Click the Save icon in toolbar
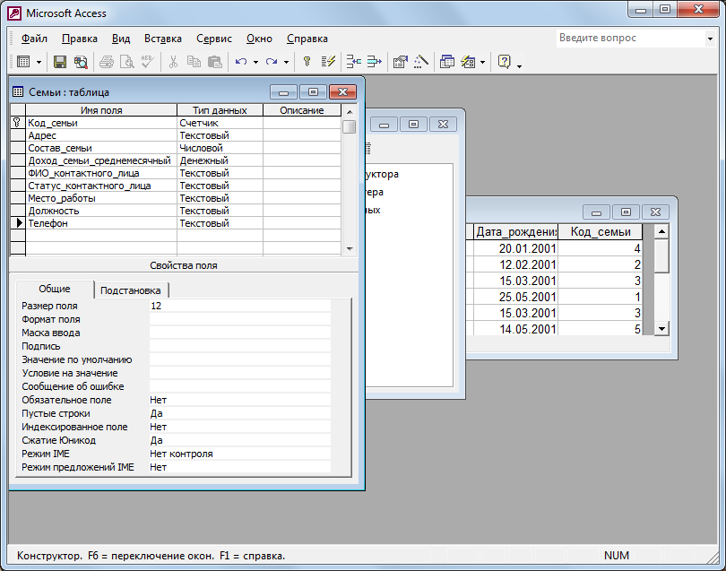 pyautogui.click(x=60, y=62)
